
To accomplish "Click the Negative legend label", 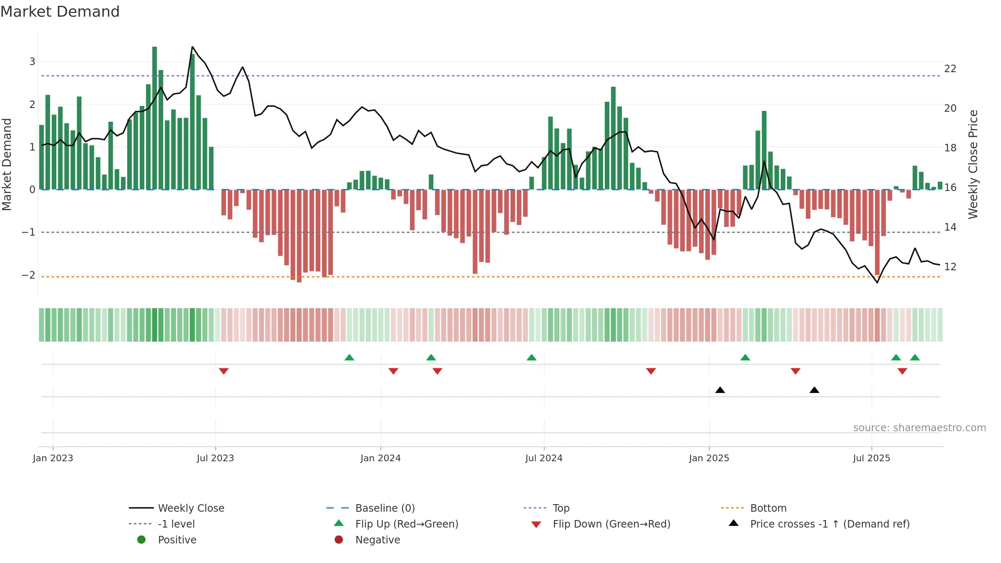I will click(x=377, y=540).
